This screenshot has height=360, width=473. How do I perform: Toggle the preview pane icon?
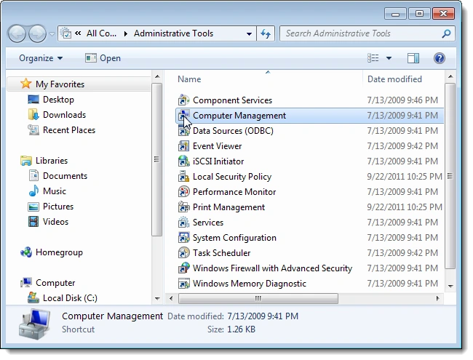[x=413, y=58]
